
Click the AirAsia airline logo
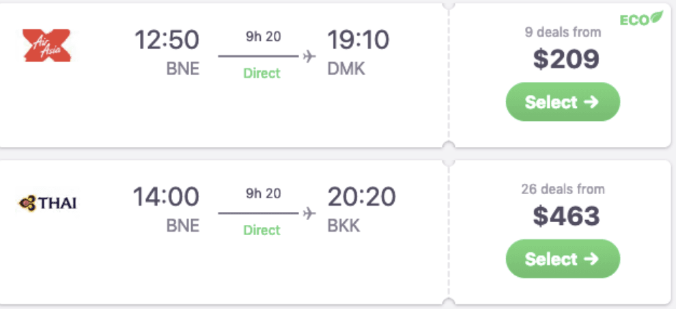[46, 45]
